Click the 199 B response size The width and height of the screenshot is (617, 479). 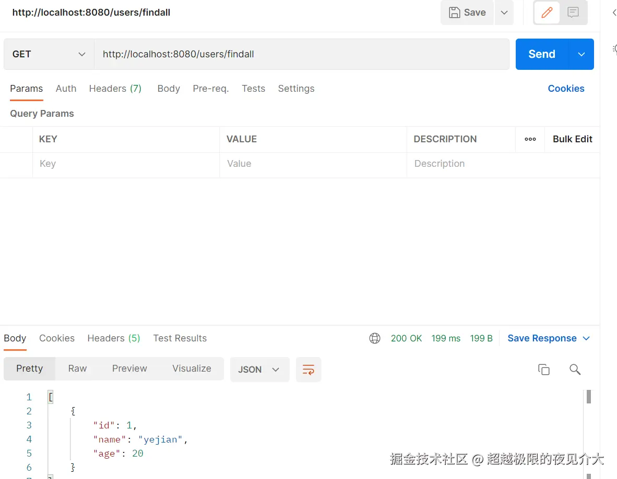pos(481,338)
